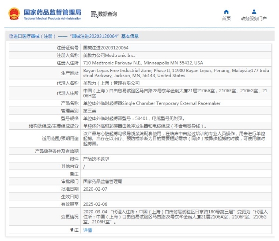279x241 pixels.
Task: Click the document icon before 进口医疗器械
Action: pyautogui.click(x=11, y=36)
